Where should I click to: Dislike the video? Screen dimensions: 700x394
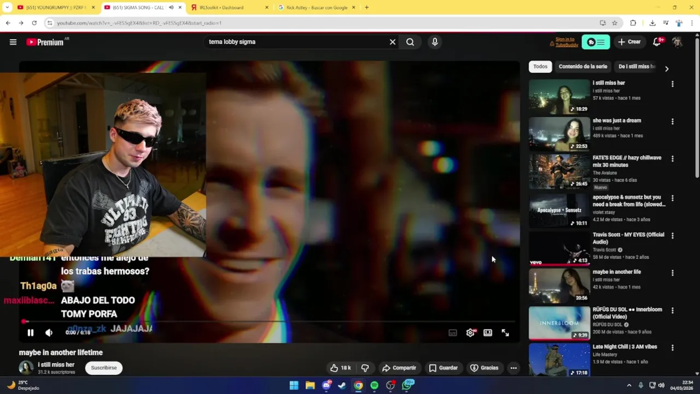[x=365, y=368]
